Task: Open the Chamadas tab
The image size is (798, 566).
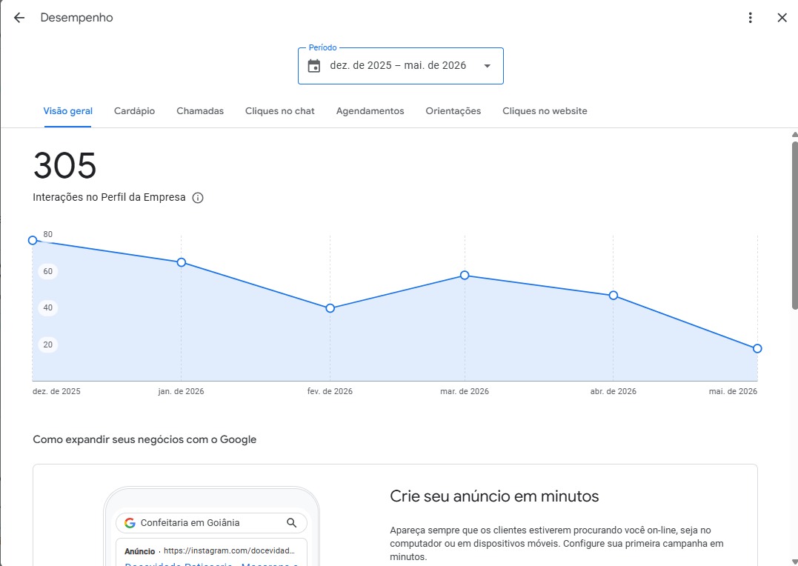Action: [x=200, y=111]
